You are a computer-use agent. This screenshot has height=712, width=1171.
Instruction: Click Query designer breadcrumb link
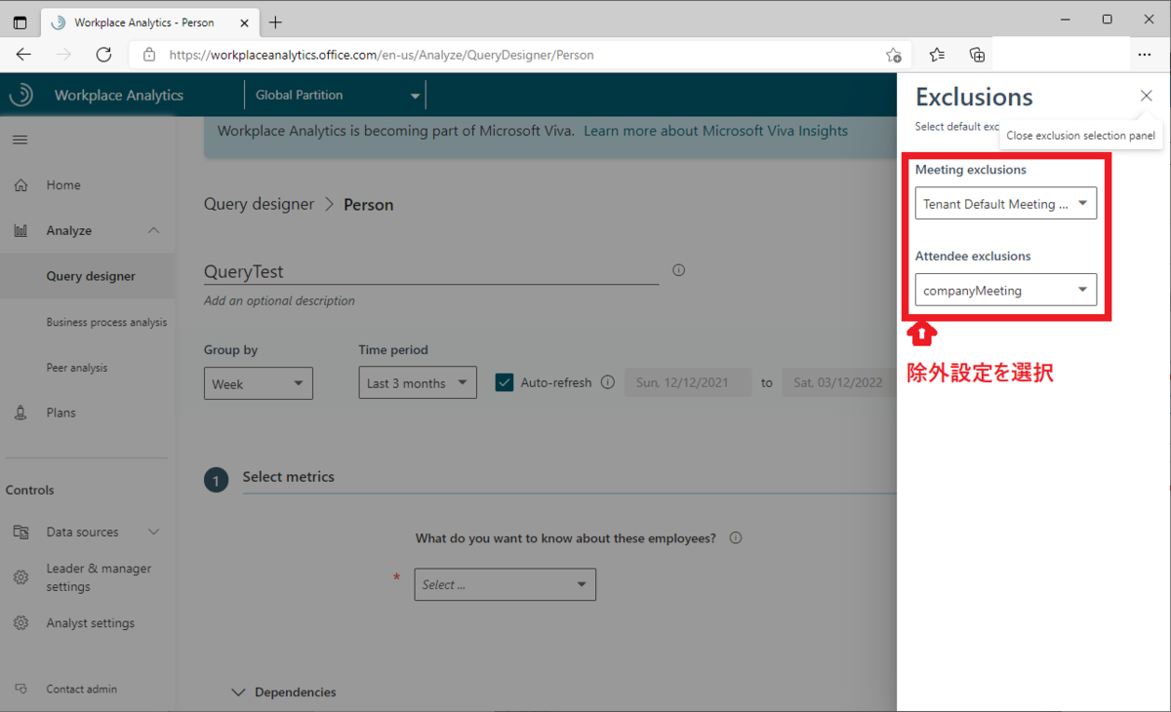(259, 204)
